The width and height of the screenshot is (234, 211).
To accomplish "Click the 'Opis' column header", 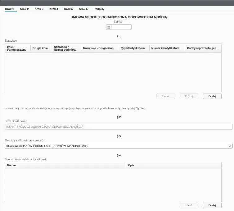I will pos(174,165).
